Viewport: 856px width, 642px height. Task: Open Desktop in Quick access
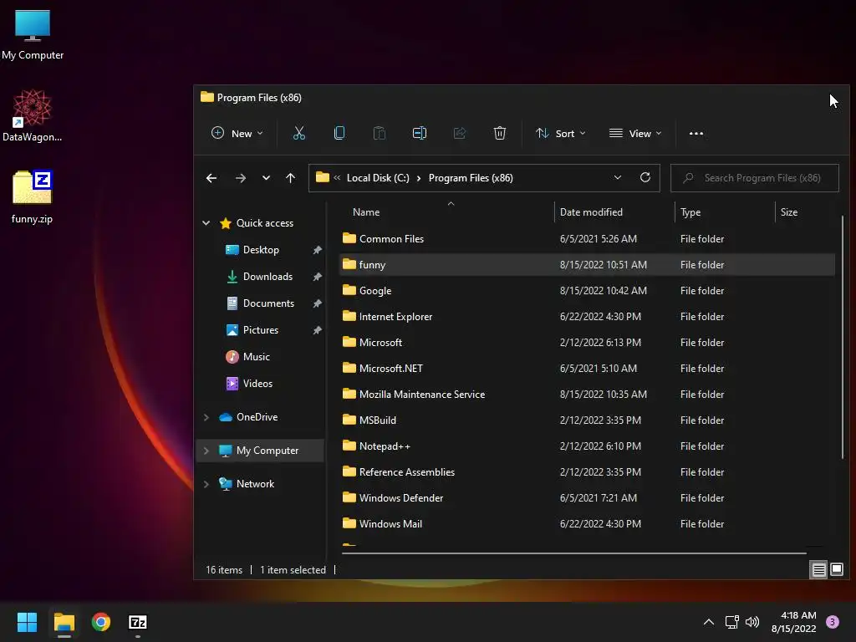pyautogui.click(x=261, y=249)
